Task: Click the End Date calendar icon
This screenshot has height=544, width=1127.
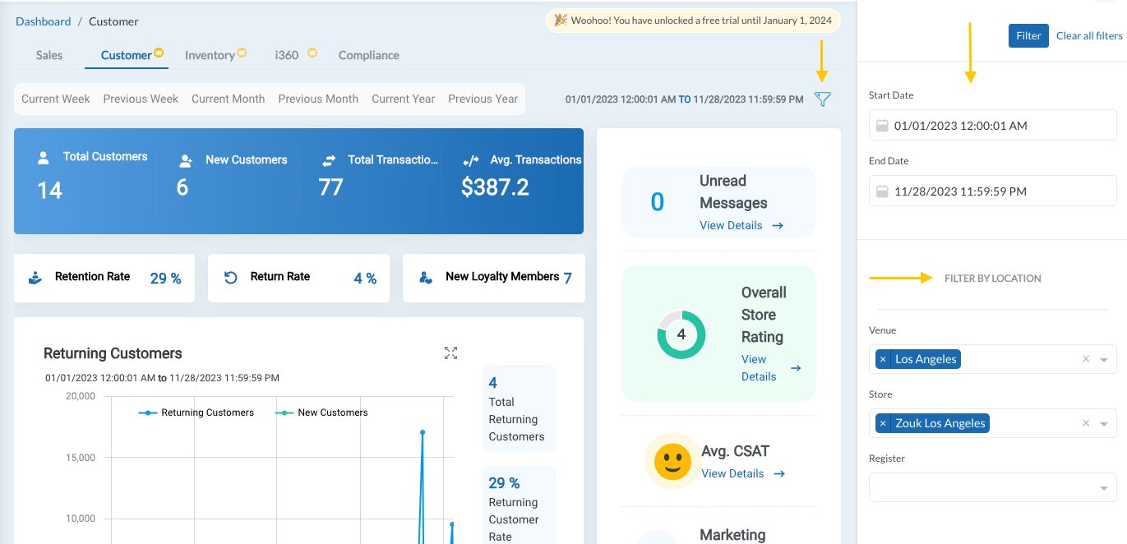Action: (882, 191)
